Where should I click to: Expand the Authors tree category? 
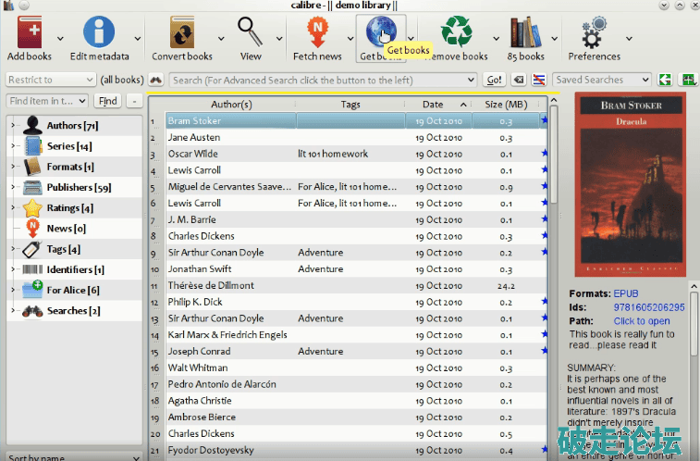13,126
